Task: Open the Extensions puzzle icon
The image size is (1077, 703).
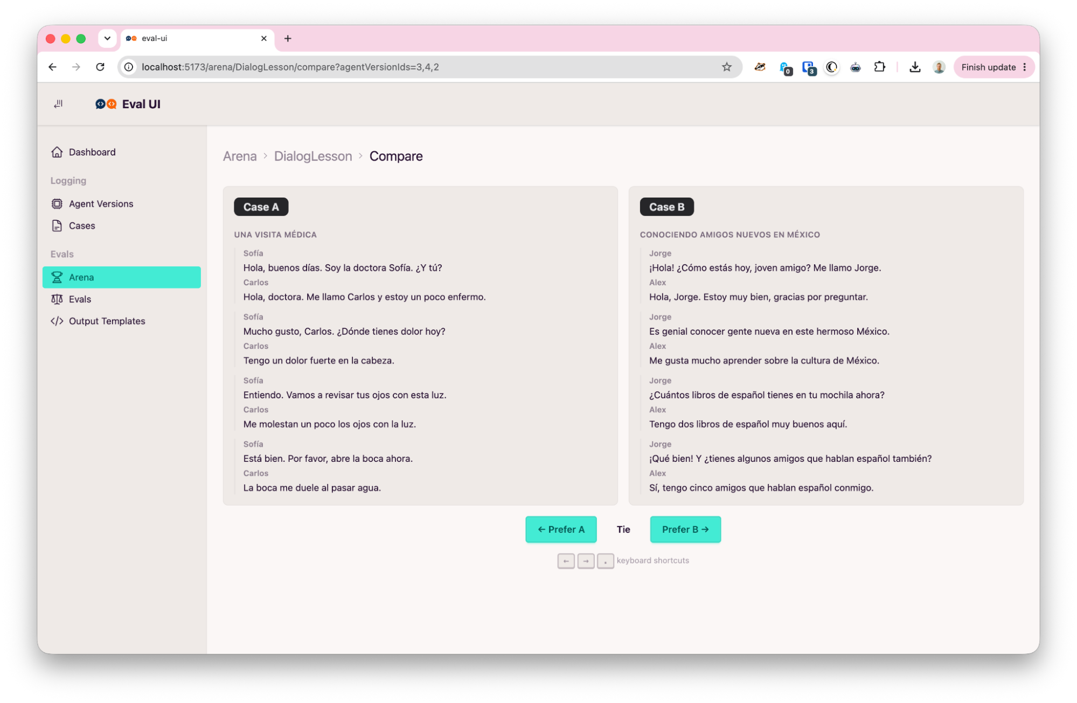Action: (879, 67)
